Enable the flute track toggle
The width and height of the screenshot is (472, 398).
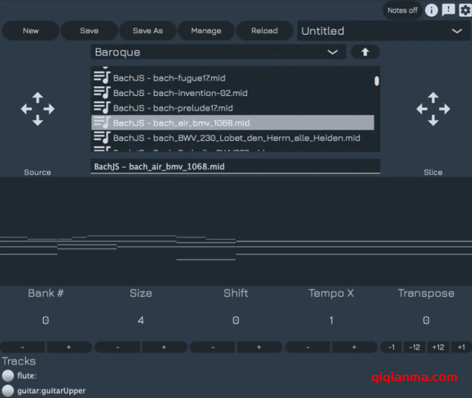click(8, 375)
